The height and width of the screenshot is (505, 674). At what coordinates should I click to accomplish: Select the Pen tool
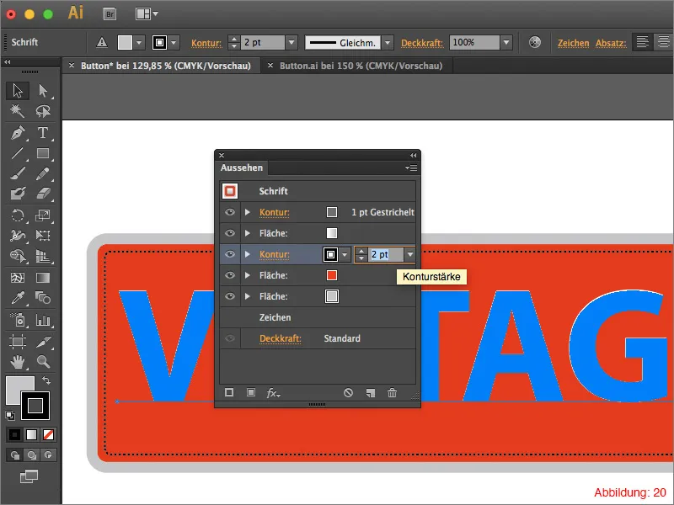click(x=18, y=133)
